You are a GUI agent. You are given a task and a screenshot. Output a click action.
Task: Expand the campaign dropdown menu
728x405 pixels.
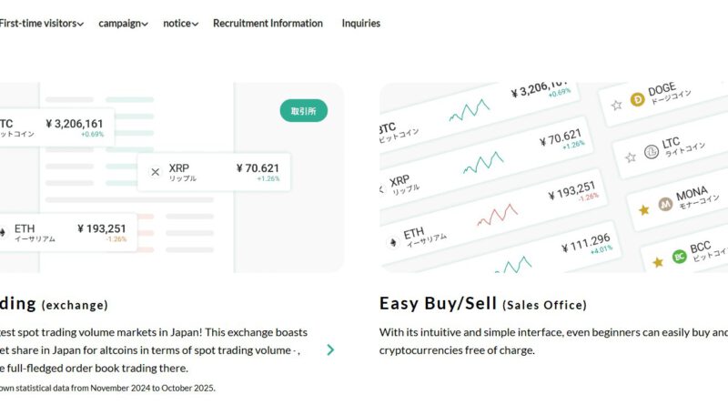tap(123, 24)
